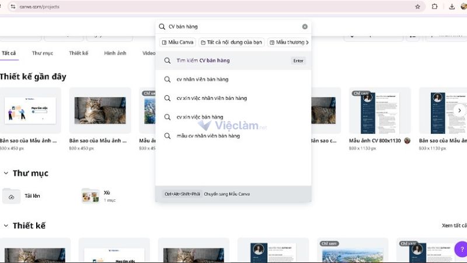Open the recent cat photo design thumbnail

(100, 110)
